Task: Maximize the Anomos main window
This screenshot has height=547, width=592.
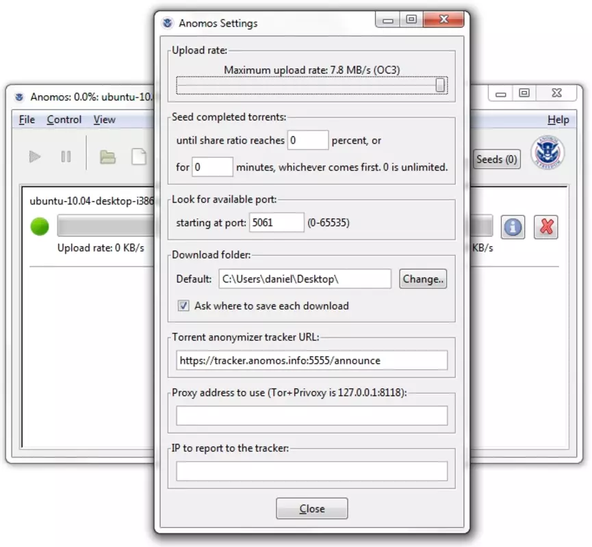Action: point(524,93)
